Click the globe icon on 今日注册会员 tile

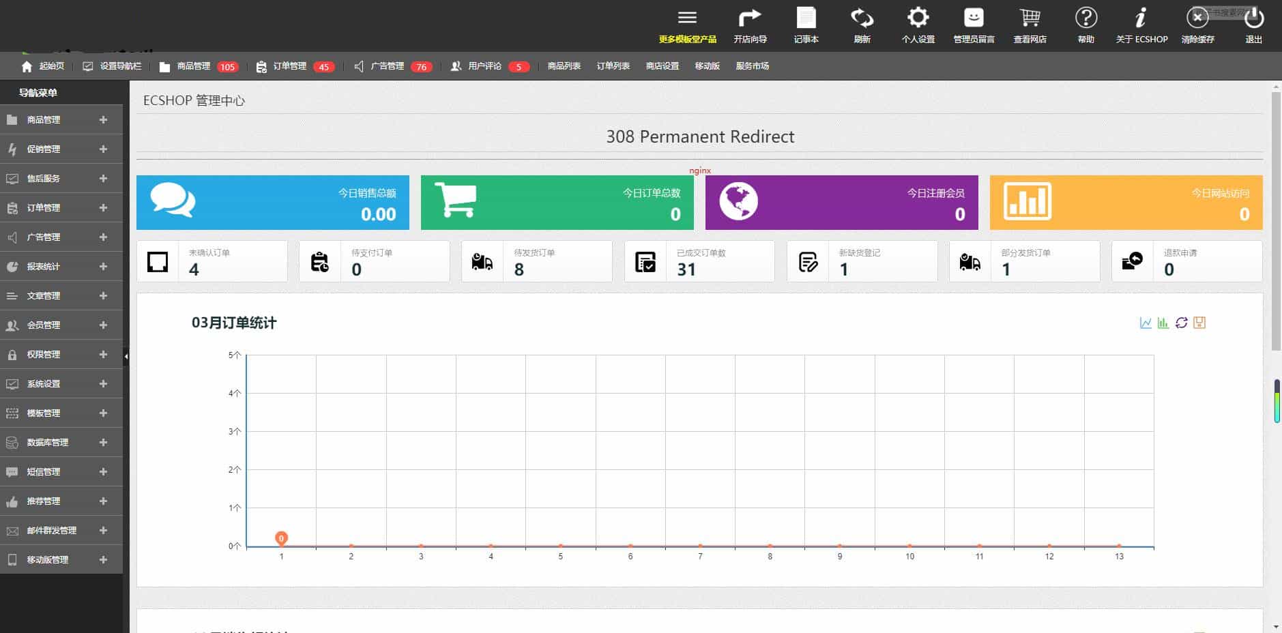738,201
